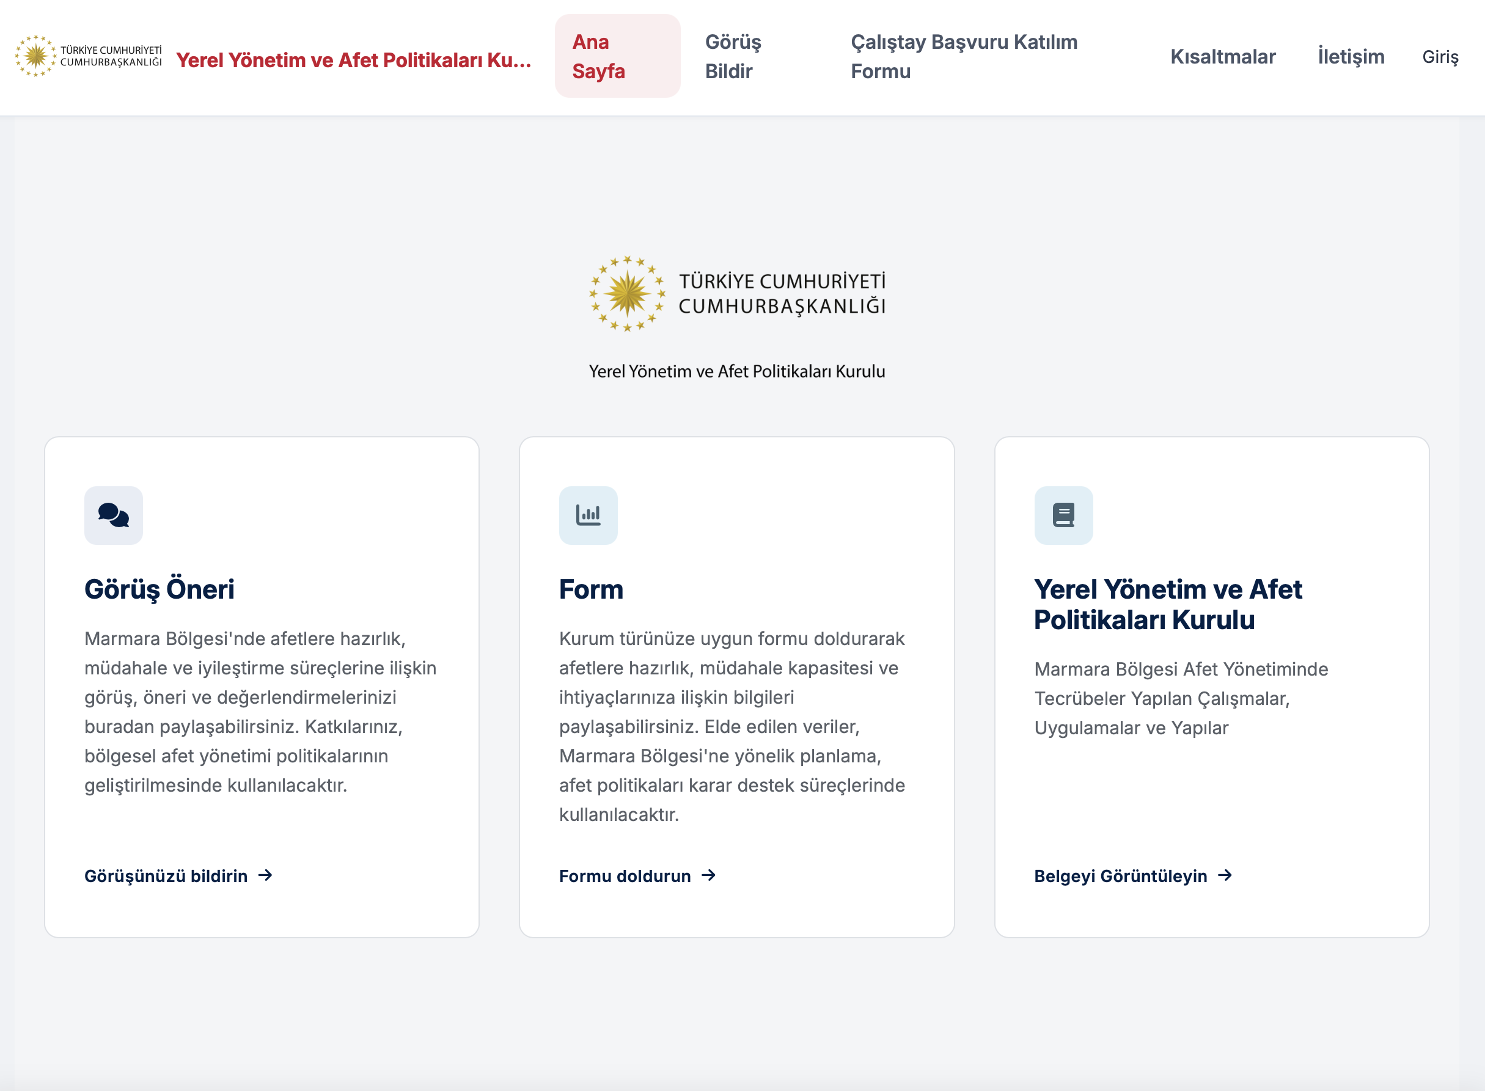Screen dimensions: 1485x1091
Task: Click the Cumhurbaşkanlığı logo in the navbar
Action: (x=89, y=56)
